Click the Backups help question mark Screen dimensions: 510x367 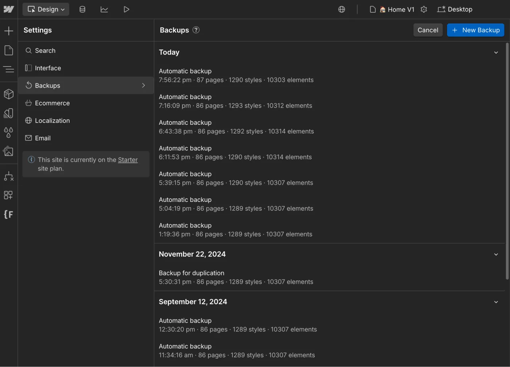tap(196, 30)
